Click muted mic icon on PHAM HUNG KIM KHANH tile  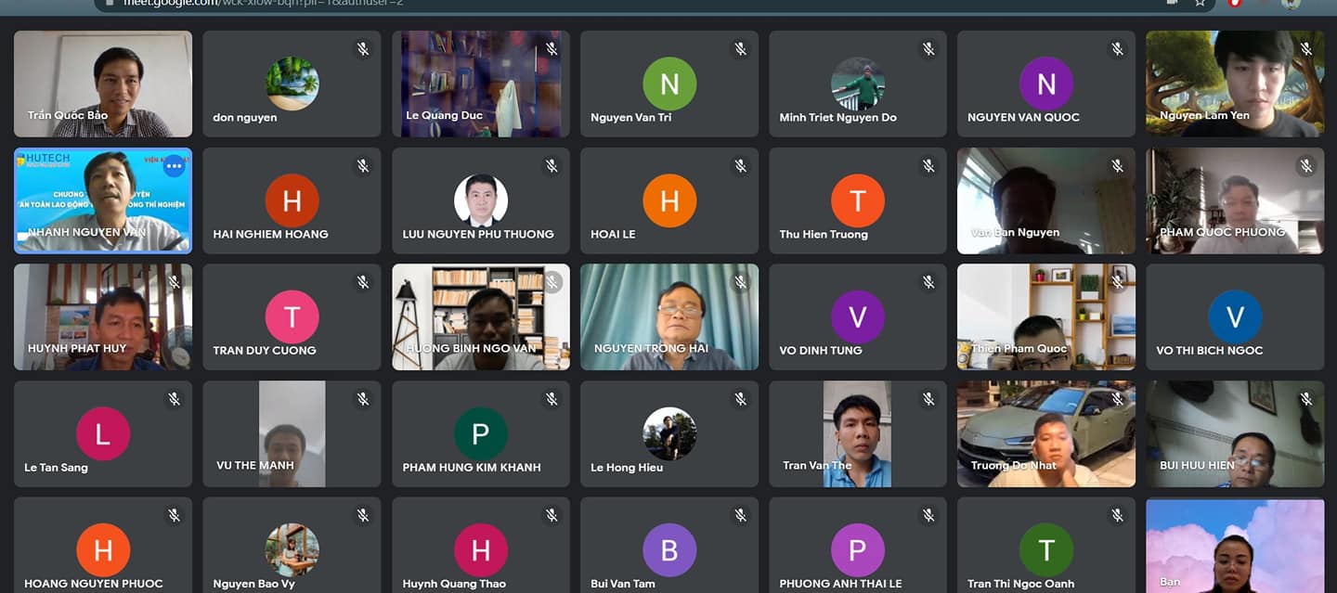coord(552,399)
